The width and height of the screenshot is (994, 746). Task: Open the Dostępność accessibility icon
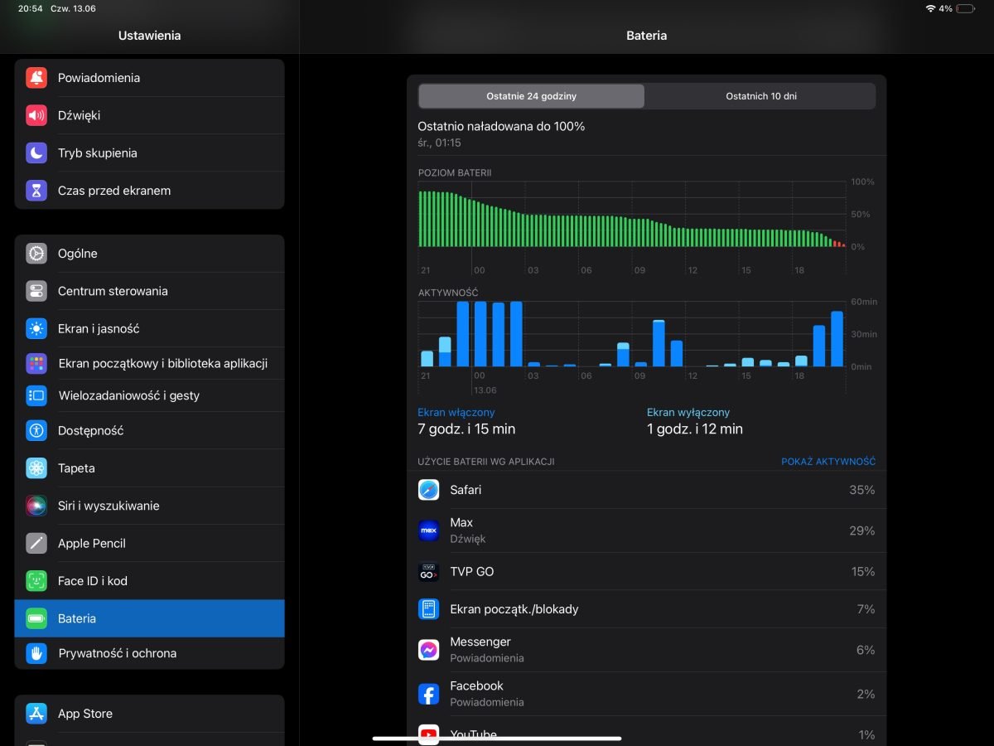pos(36,430)
